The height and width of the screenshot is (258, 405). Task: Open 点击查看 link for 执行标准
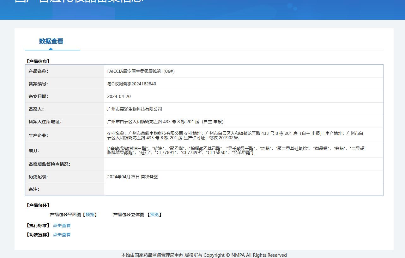point(62,226)
